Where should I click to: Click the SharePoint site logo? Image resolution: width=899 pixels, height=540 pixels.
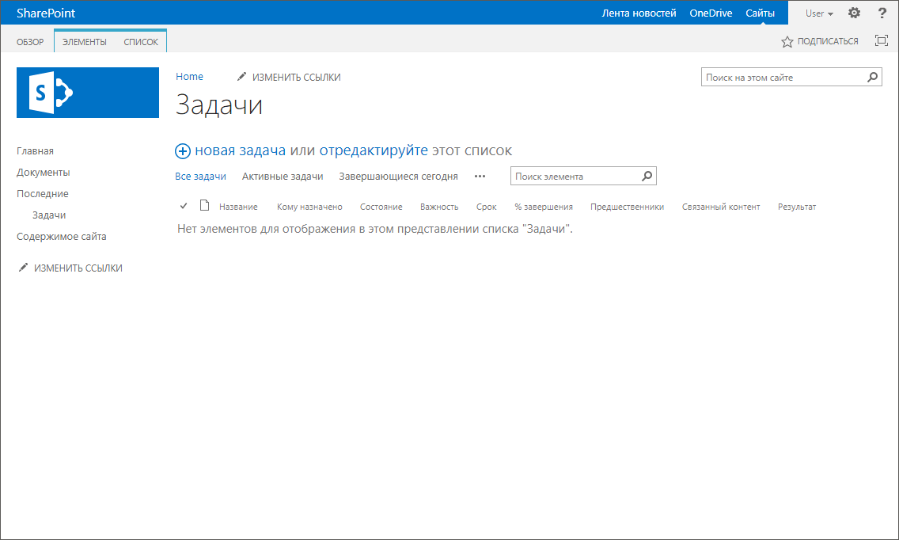[88, 93]
